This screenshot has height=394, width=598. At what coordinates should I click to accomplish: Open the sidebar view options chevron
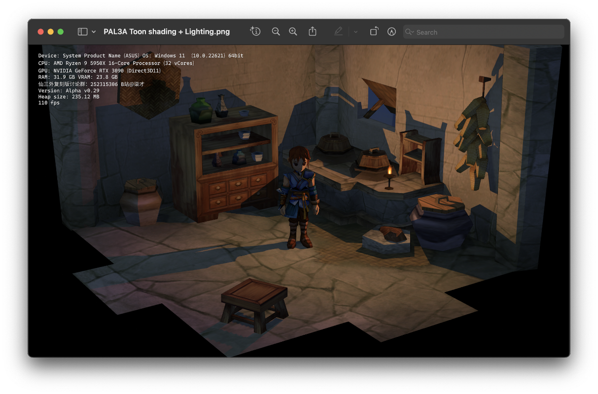[94, 32]
